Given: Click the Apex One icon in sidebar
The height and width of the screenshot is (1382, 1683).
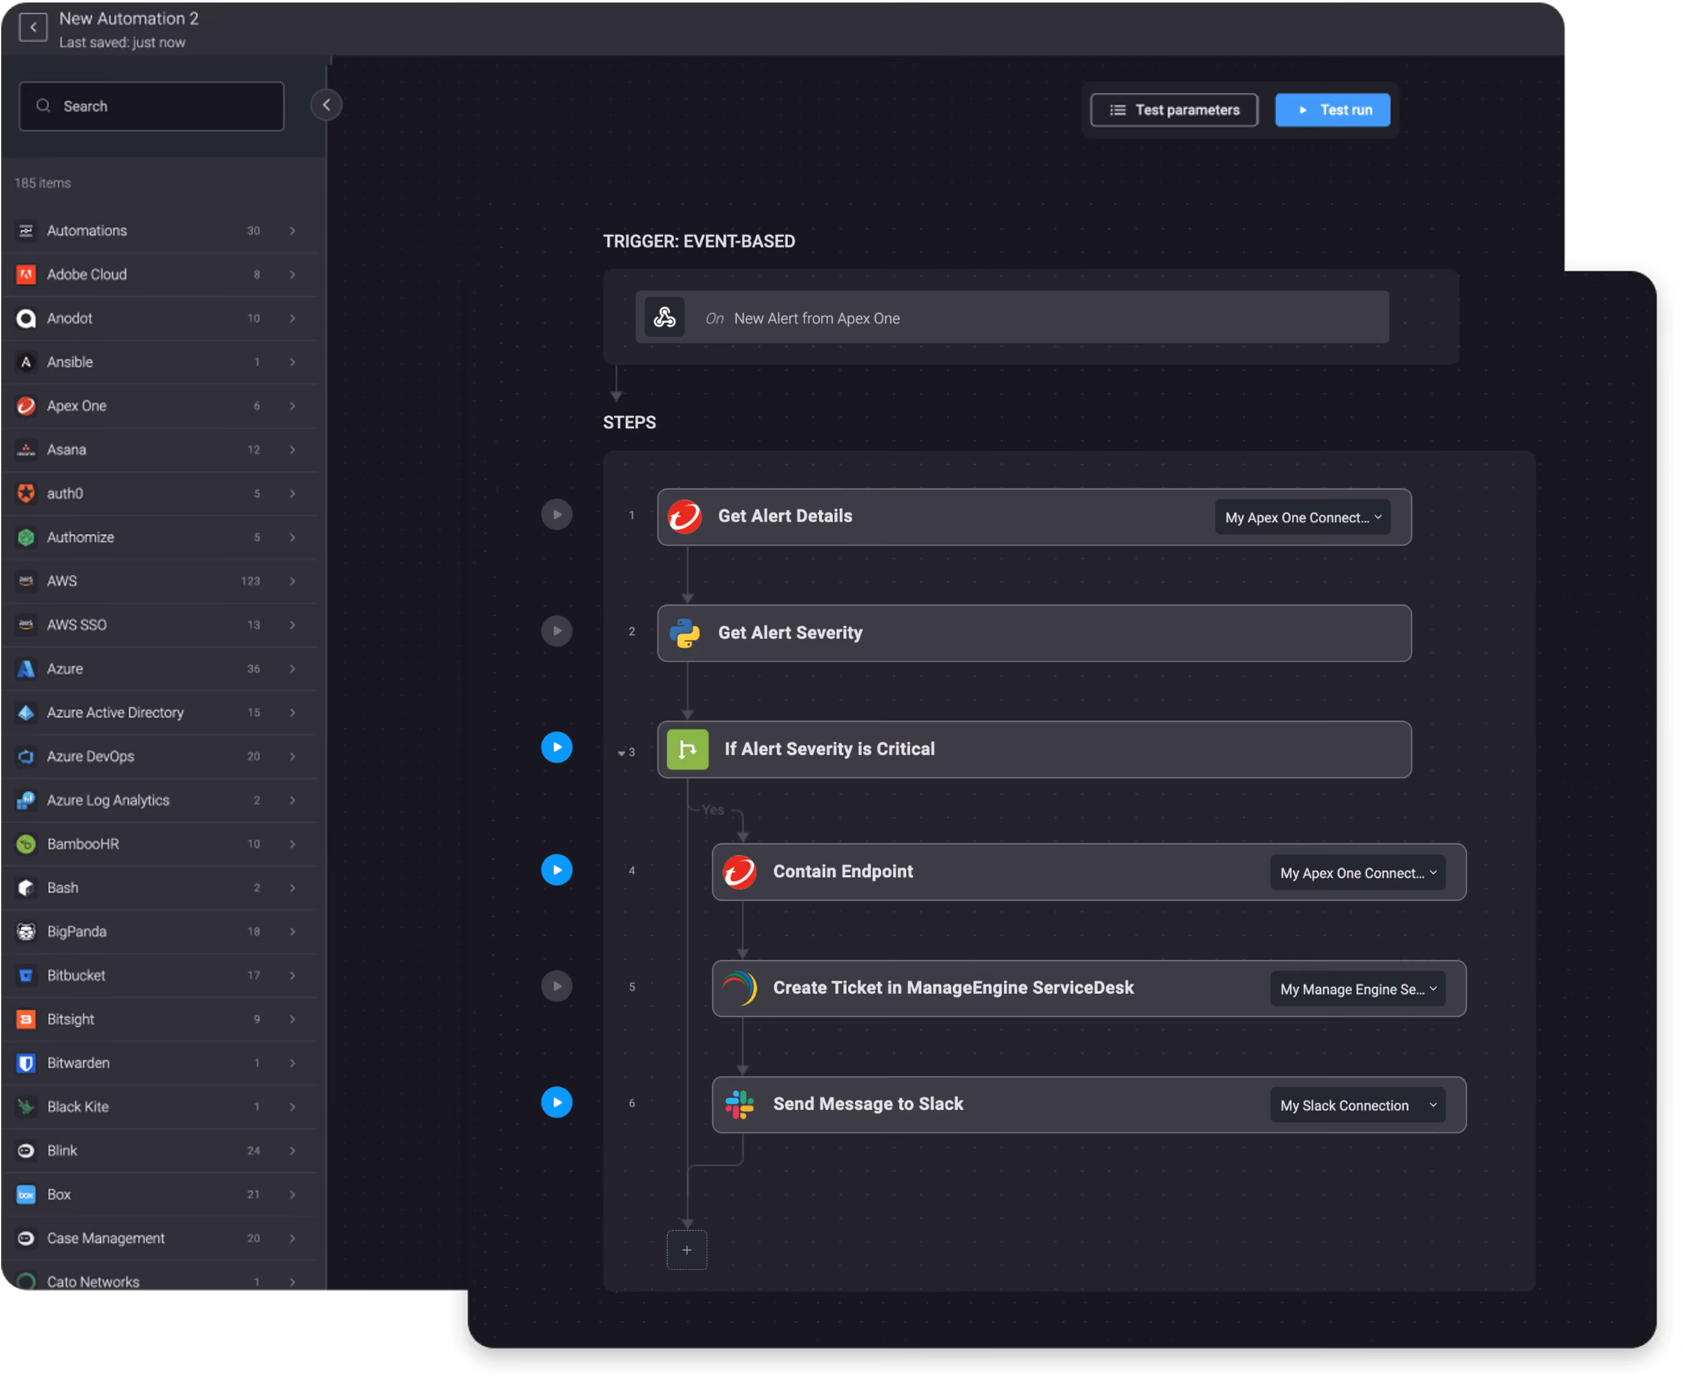Looking at the screenshot, I should pos(26,406).
